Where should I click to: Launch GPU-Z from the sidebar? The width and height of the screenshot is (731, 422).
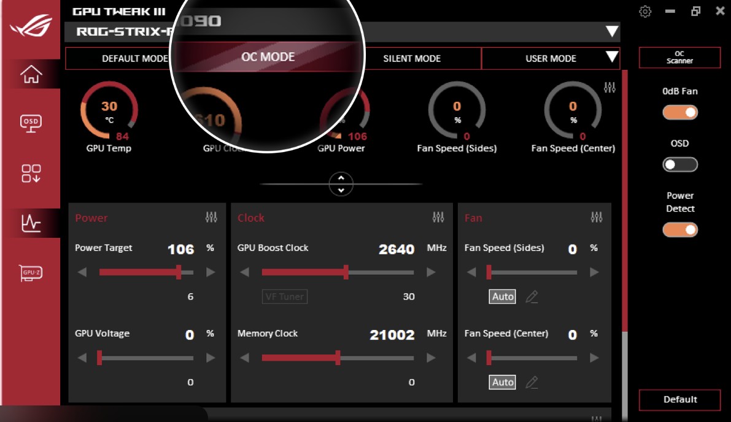(x=31, y=273)
